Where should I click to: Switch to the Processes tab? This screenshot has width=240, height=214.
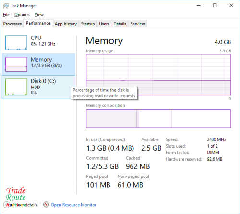point(12,24)
